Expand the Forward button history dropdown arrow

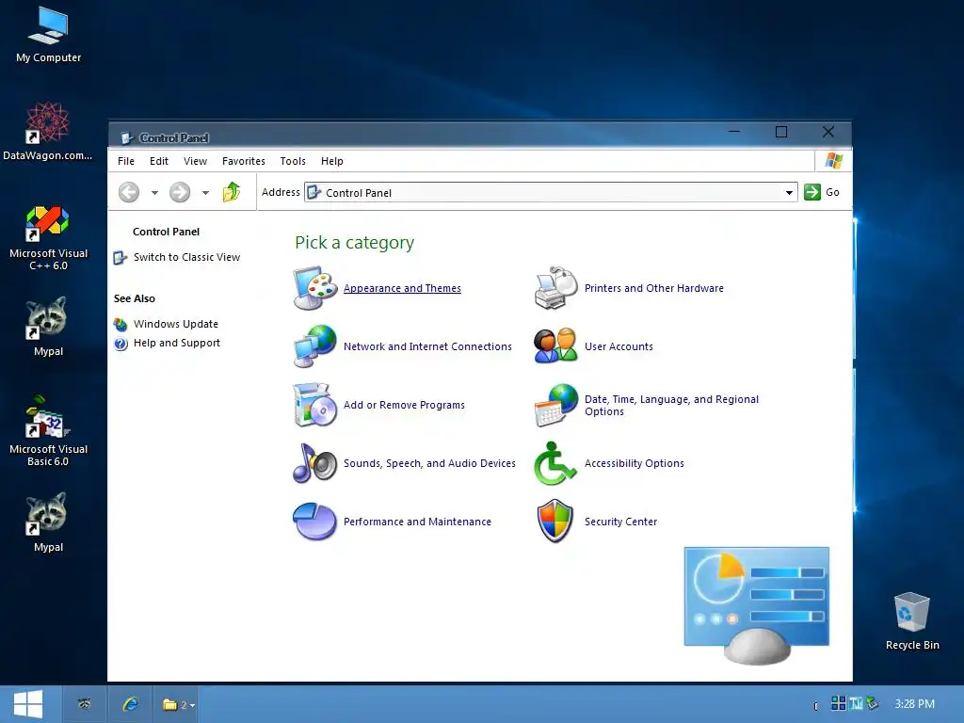click(205, 192)
